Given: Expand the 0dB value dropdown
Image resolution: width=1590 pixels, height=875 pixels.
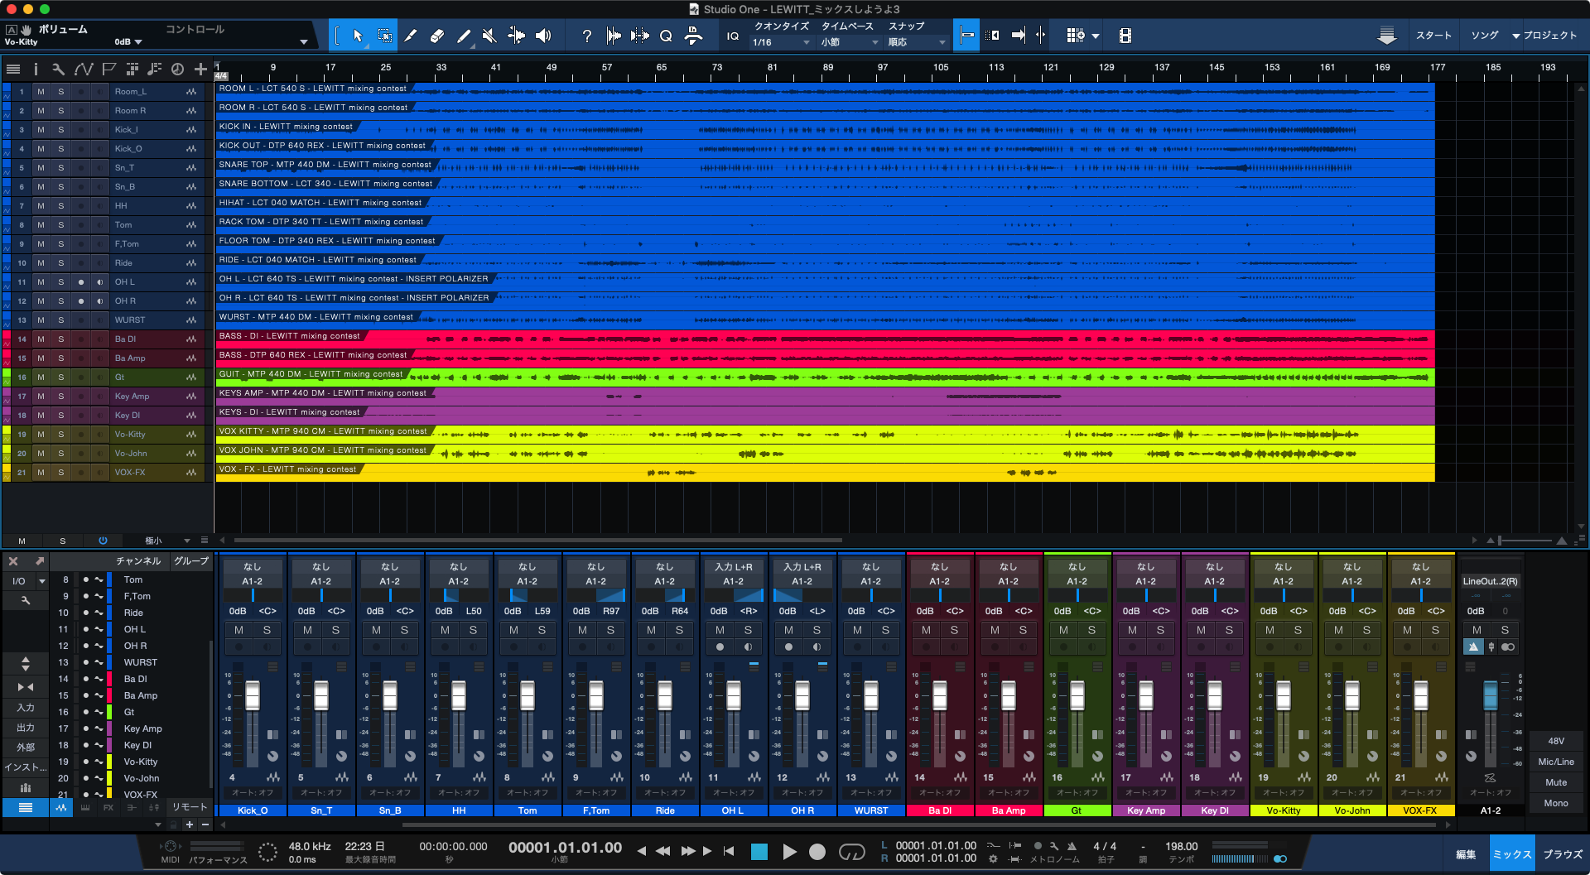Looking at the screenshot, I should (x=138, y=41).
